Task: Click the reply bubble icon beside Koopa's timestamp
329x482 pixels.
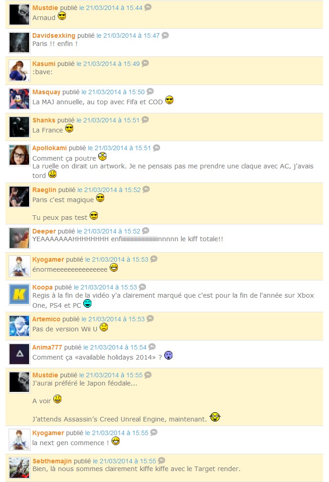Action: pos(142,287)
